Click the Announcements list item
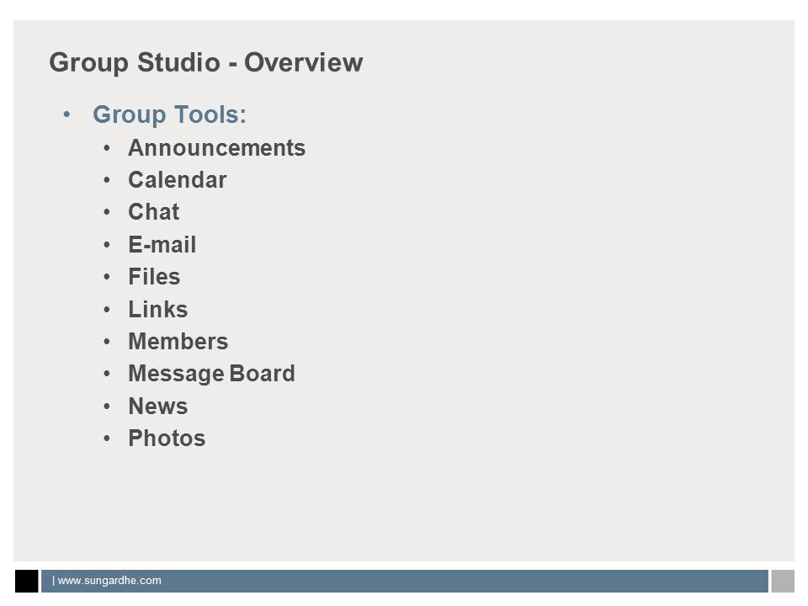Viewport: 808px width, 606px height. pyautogui.click(x=216, y=148)
